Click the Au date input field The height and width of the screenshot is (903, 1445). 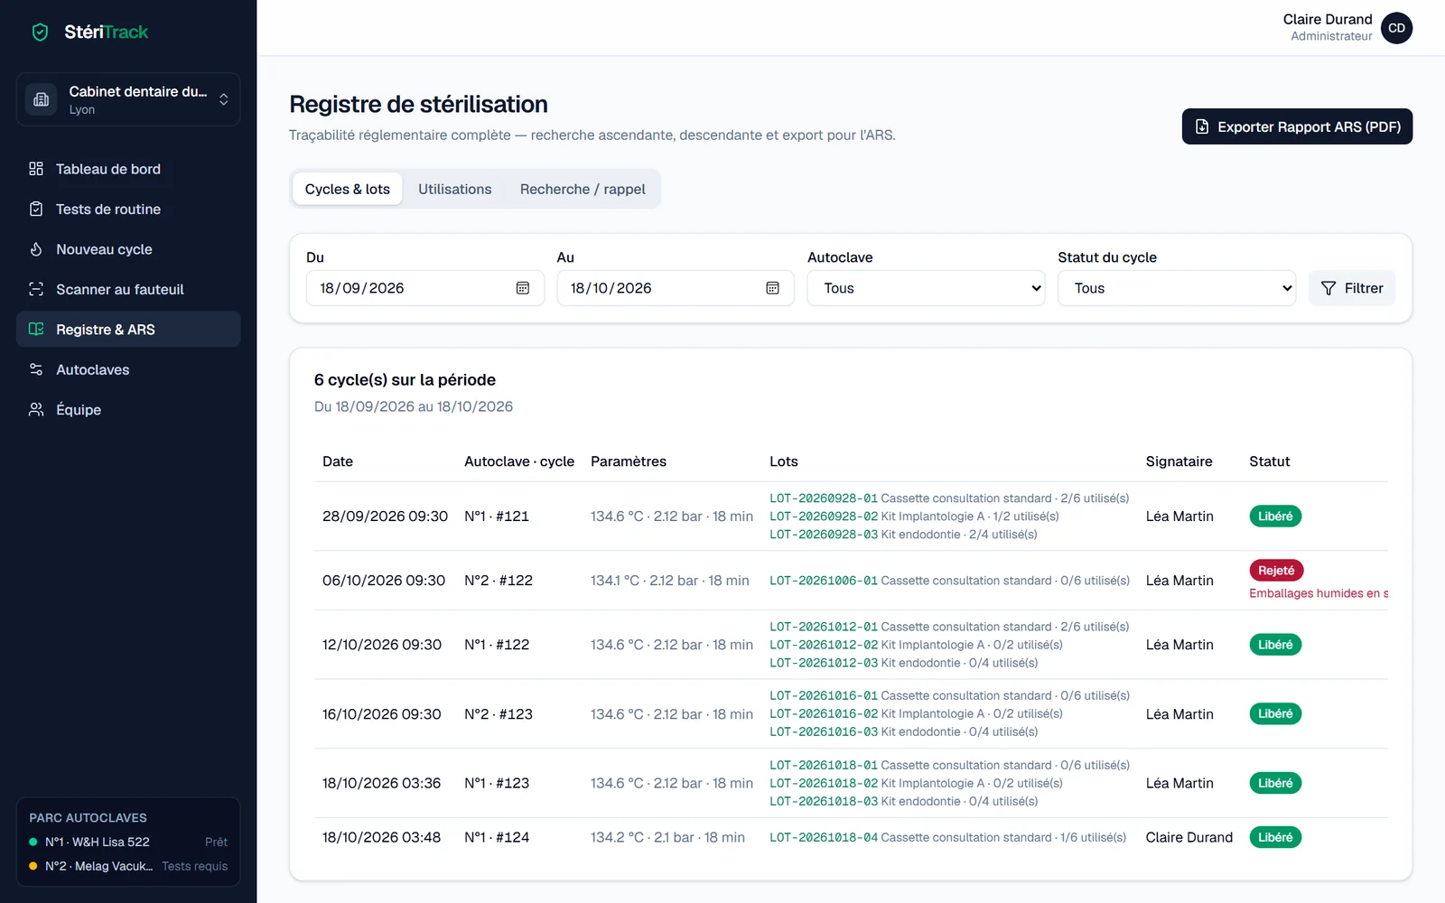(676, 288)
